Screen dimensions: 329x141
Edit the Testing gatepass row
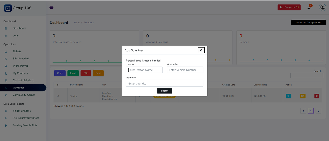(303, 96)
